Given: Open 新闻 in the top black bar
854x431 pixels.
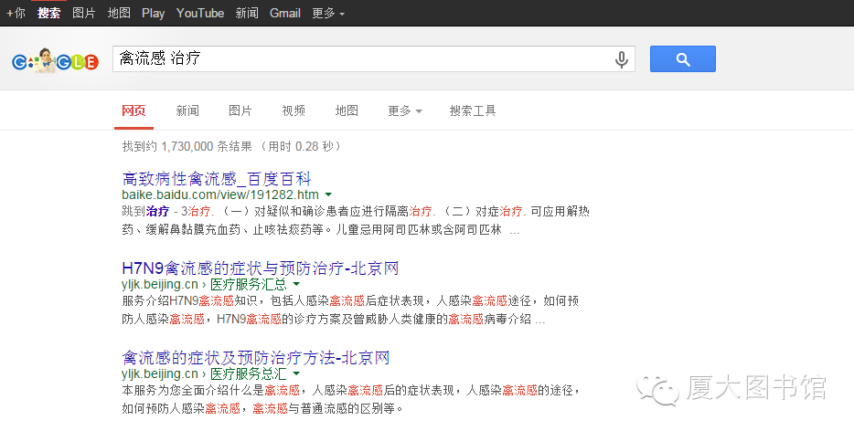Looking at the screenshot, I should [247, 13].
